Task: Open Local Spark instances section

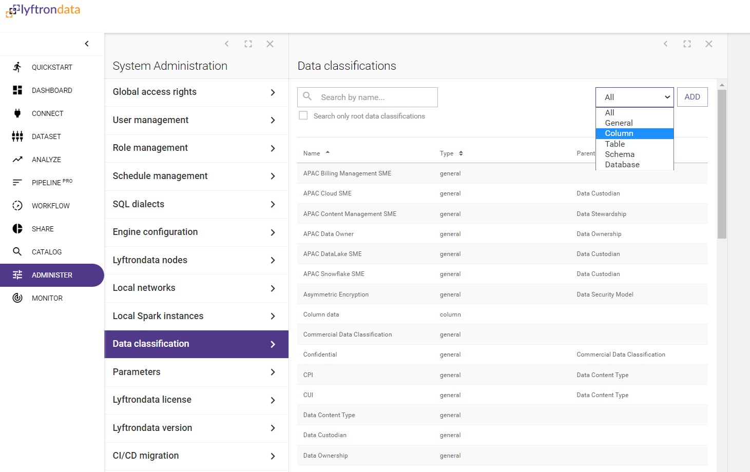Action: point(197,316)
